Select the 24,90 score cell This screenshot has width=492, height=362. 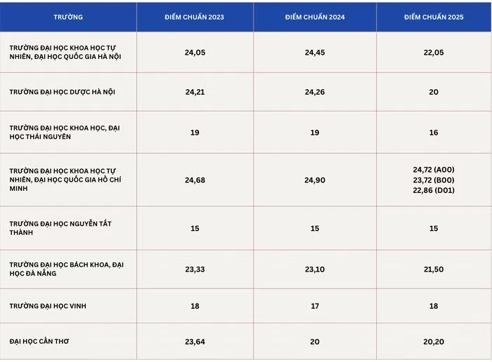(x=315, y=180)
